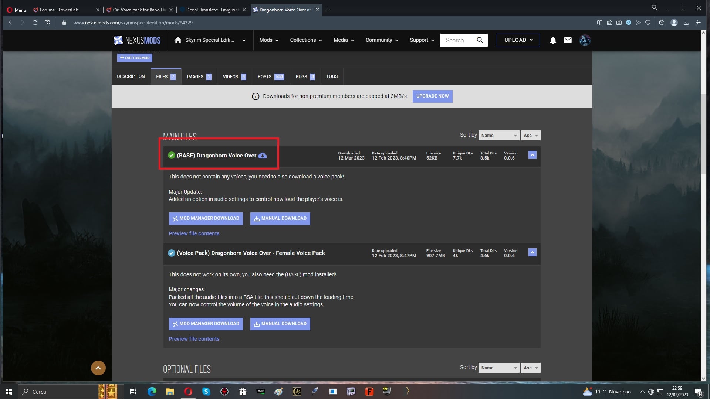
Task: Open the POSTS tab
Action: pyautogui.click(x=271, y=76)
